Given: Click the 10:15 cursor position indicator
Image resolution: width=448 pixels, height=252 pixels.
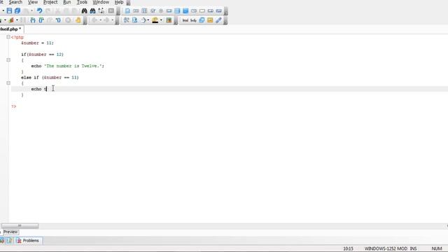Looking at the screenshot, I should point(348,248).
